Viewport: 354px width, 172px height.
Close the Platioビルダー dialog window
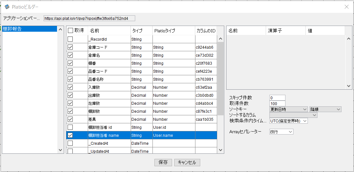[346, 7]
